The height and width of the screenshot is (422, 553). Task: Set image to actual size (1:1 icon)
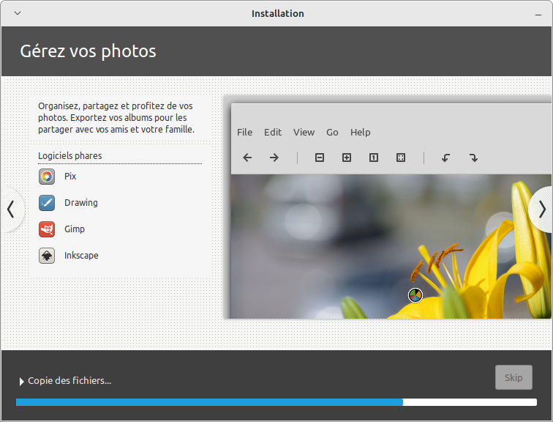374,158
